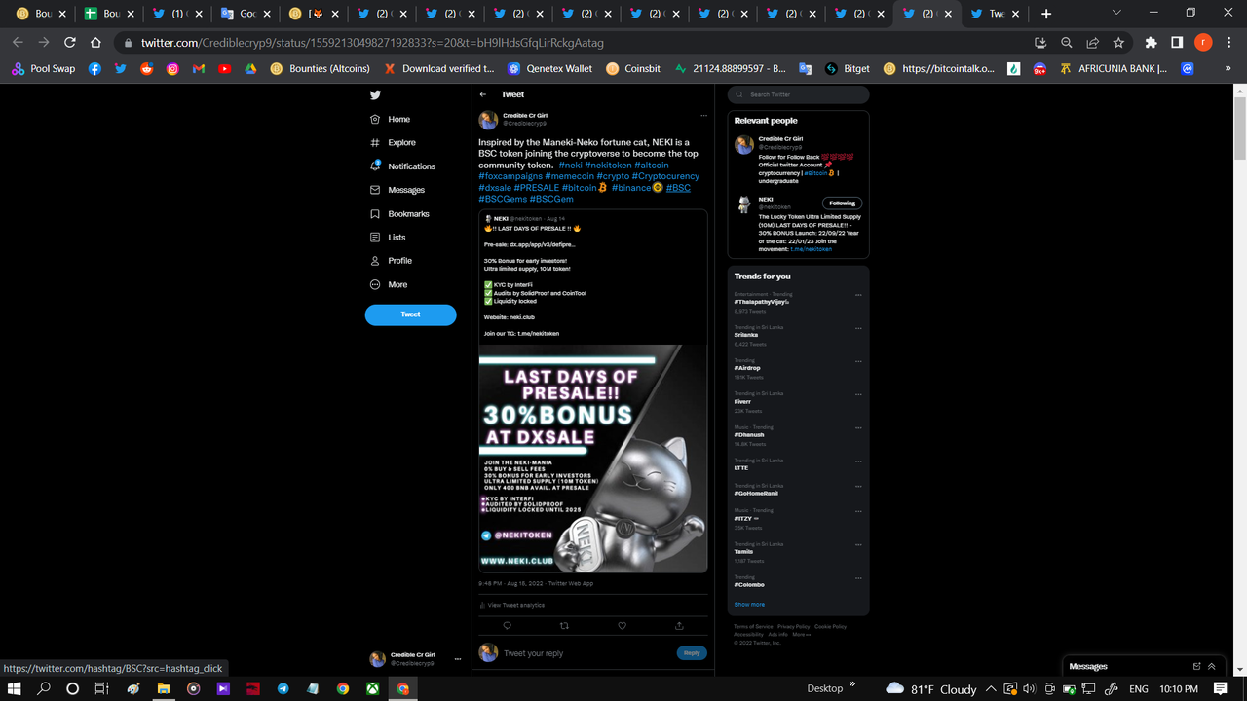Like the NEKI tweet with the heart icon
Image resolution: width=1247 pixels, height=701 pixels.
point(622,626)
